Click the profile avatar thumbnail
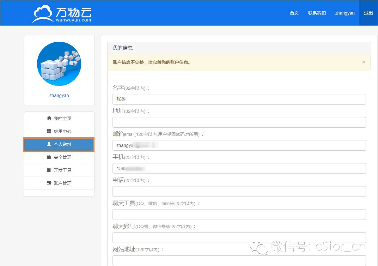The width and height of the screenshot is (378, 266). (x=59, y=63)
